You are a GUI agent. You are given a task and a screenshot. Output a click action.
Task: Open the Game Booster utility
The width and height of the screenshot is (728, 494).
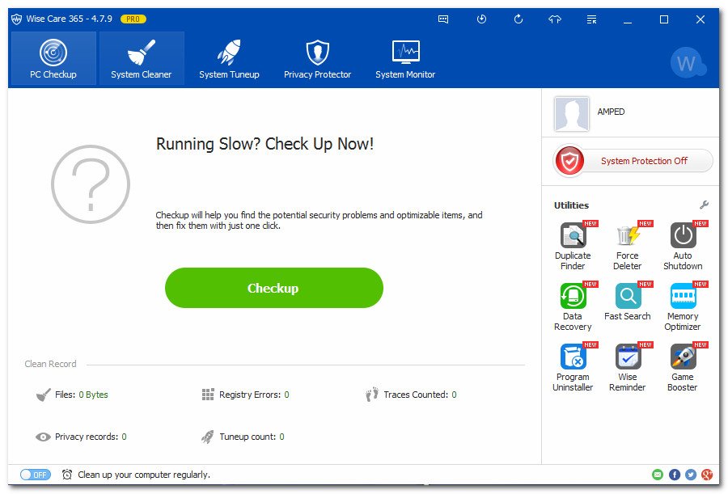683,367
